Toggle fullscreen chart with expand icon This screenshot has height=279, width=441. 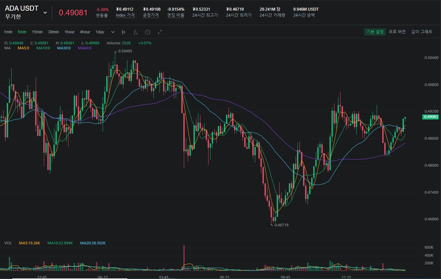point(160,32)
